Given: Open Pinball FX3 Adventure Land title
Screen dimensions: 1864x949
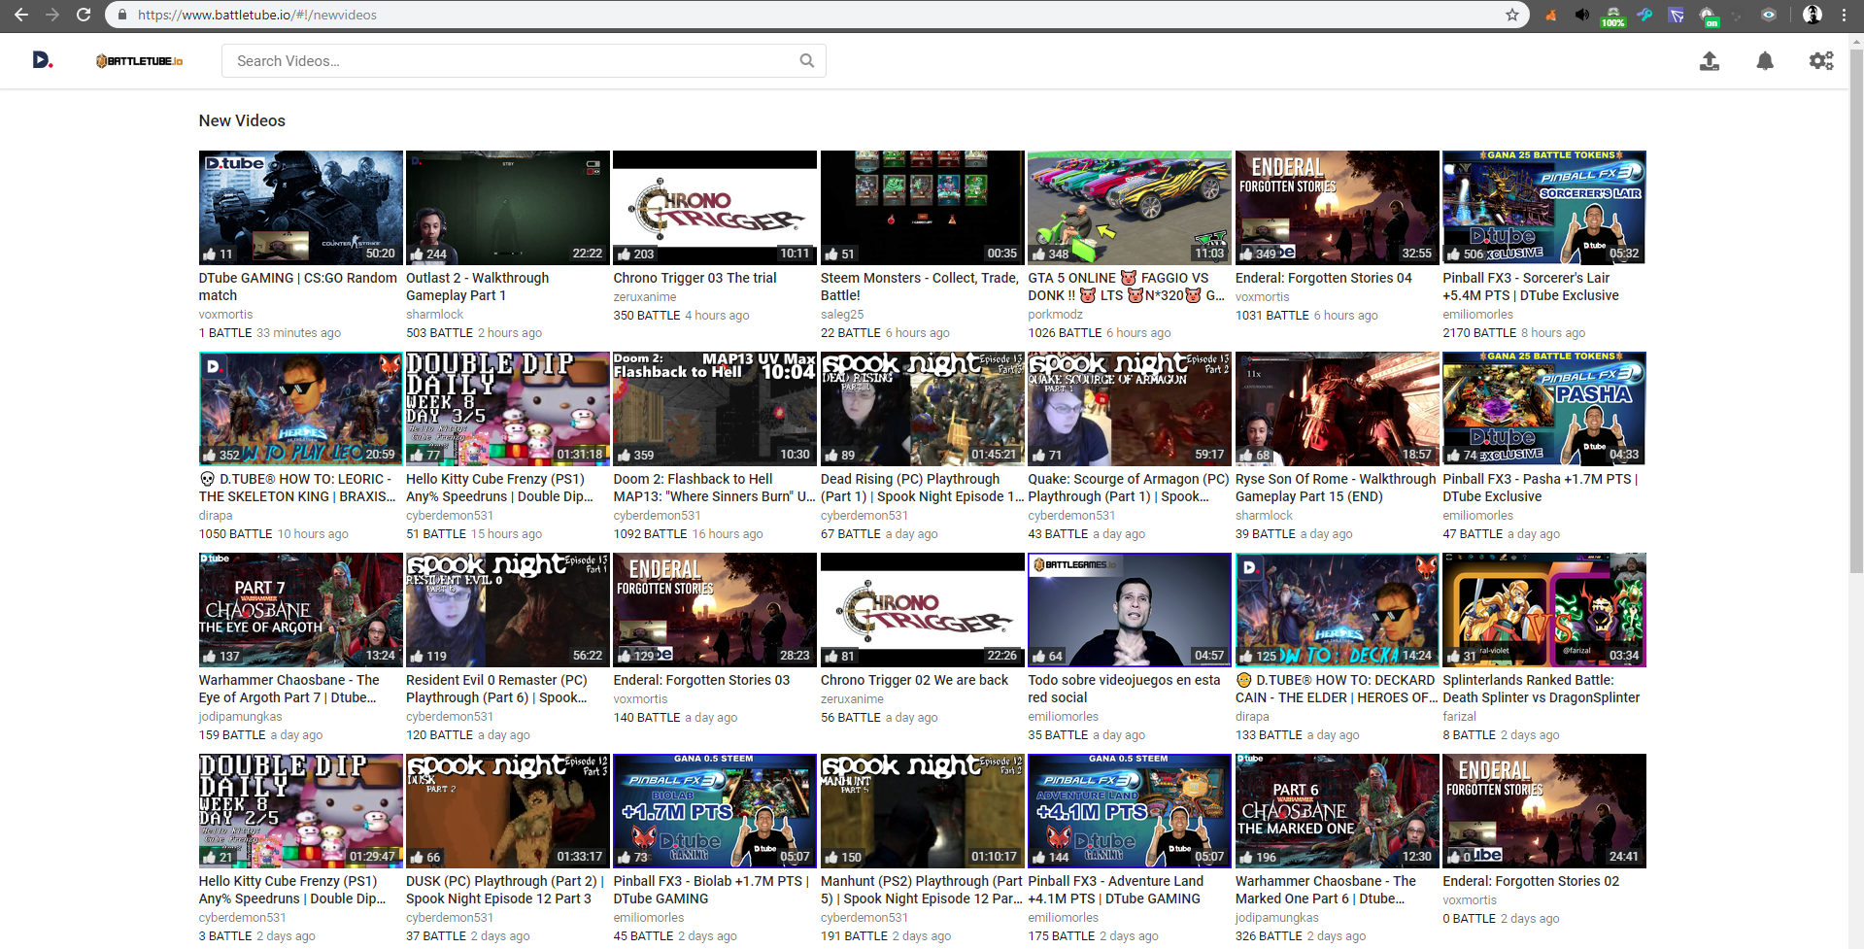Looking at the screenshot, I should click(1116, 890).
